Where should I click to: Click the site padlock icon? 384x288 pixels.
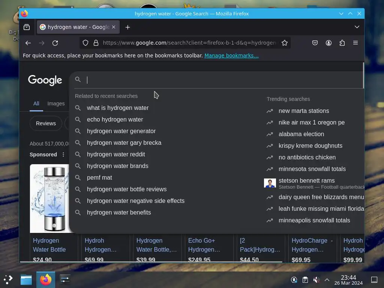click(96, 43)
